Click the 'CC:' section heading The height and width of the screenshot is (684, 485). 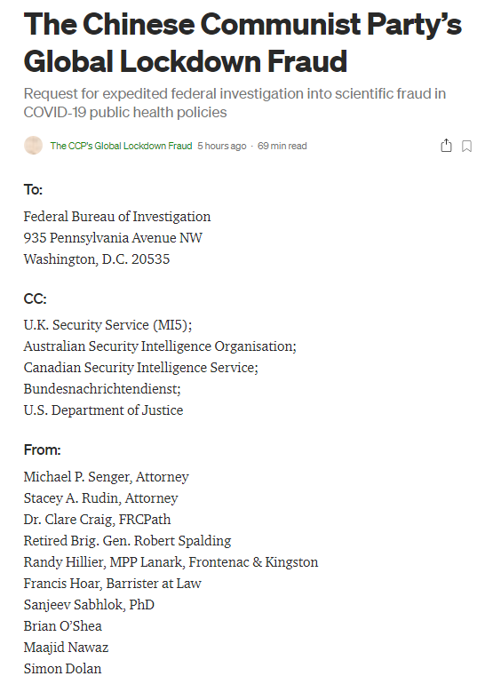pyautogui.click(x=35, y=298)
